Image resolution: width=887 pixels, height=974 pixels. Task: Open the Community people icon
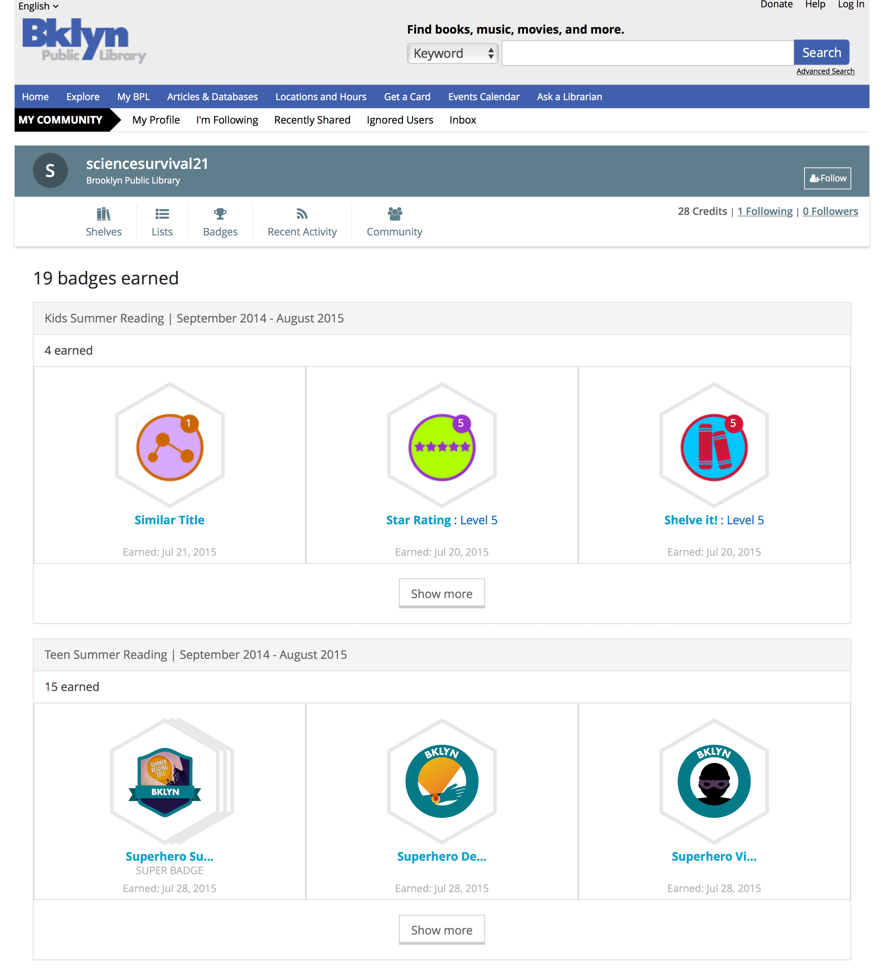pos(395,214)
